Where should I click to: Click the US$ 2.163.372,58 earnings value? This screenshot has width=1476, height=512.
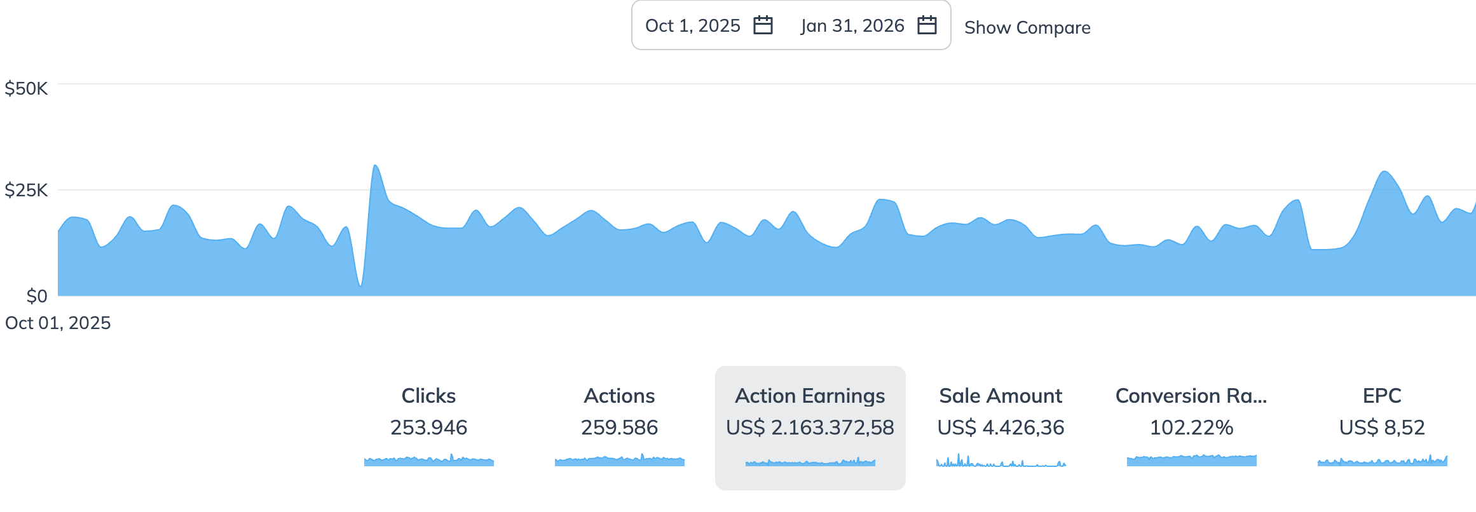pyautogui.click(x=810, y=428)
